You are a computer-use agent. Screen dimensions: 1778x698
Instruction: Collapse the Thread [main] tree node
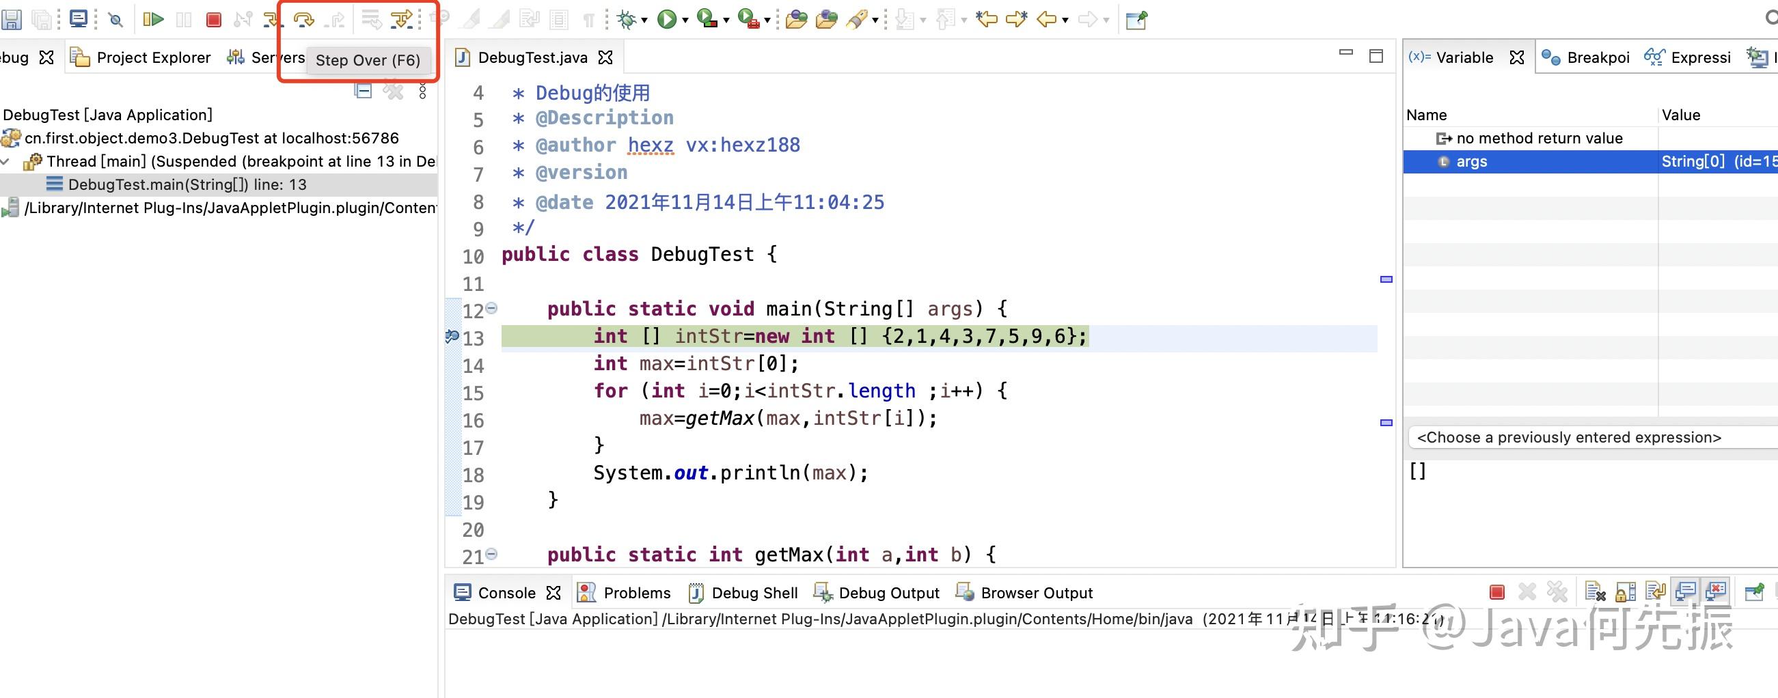point(5,161)
